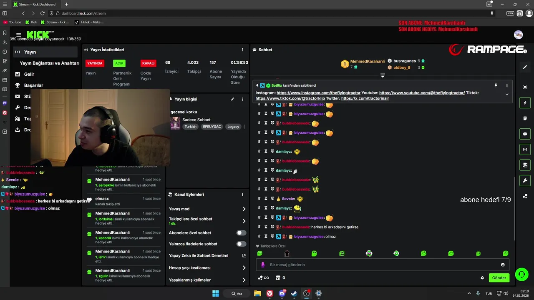The height and width of the screenshot is (300, 534).
Task: Toggle Yalnızca ifadelerle sohbet switch
Action: (241, 244)
